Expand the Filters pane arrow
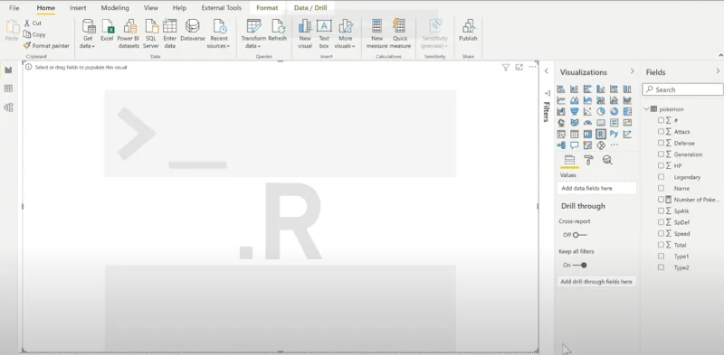This screenshot has width=724, height=355. click(x=547, y=71)
